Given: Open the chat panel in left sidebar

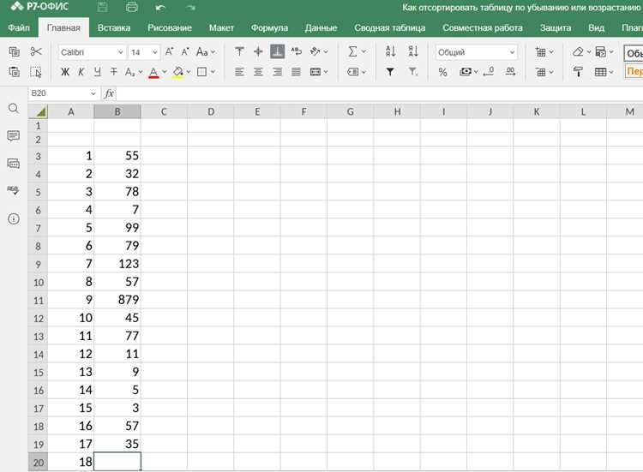Looking at the screenshot, I should (14, 164).
